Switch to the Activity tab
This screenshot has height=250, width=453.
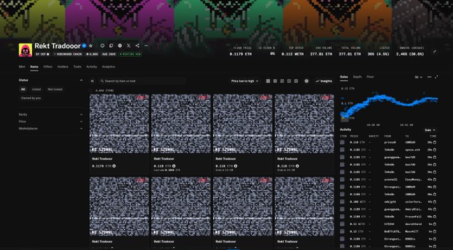(x=91, y=67)
